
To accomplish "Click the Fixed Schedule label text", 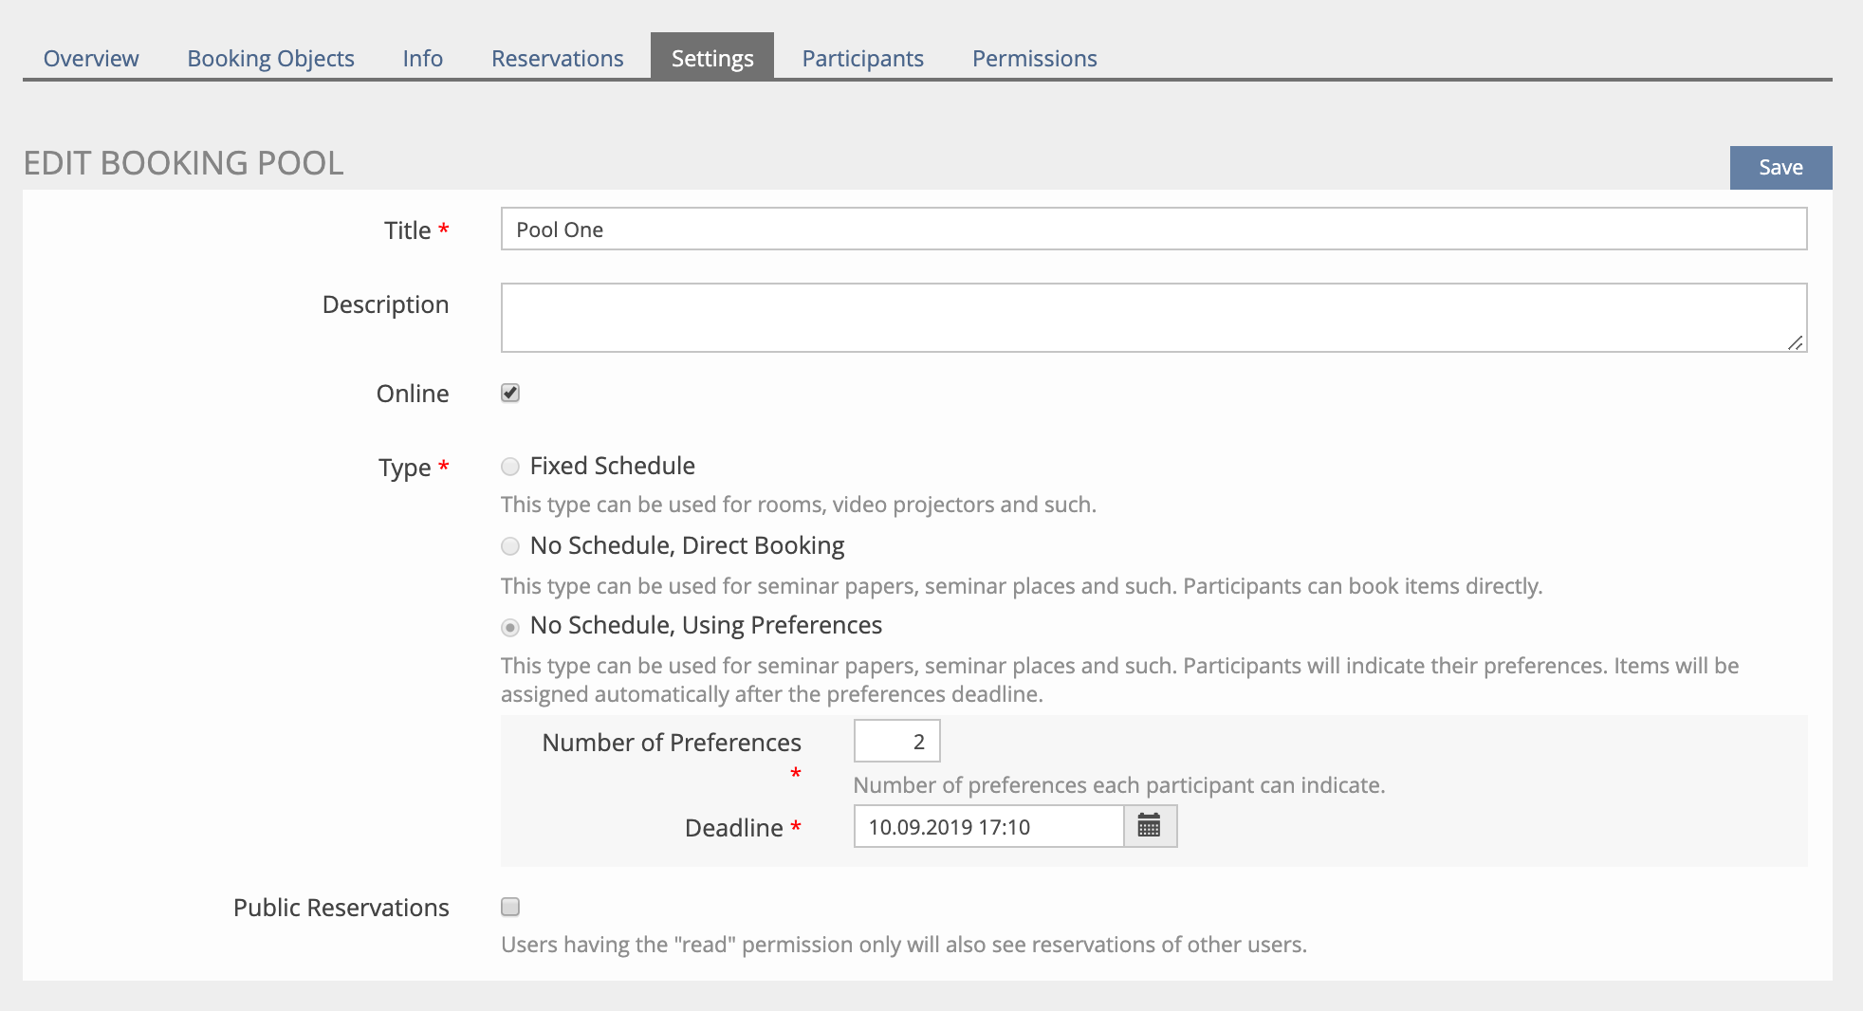I will tap(612, 466).
